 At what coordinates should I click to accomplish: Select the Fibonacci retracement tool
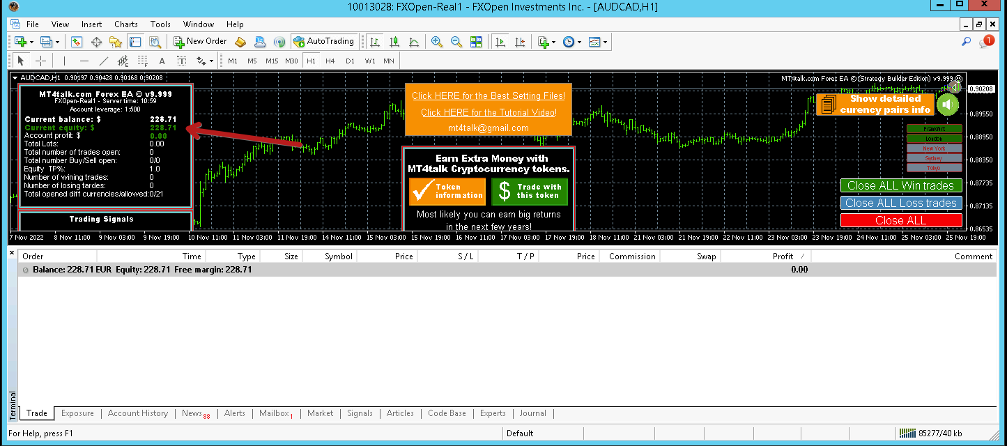pyautogui.click(x=143, y=61)
